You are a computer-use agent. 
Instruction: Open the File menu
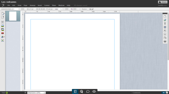point(9,5)
